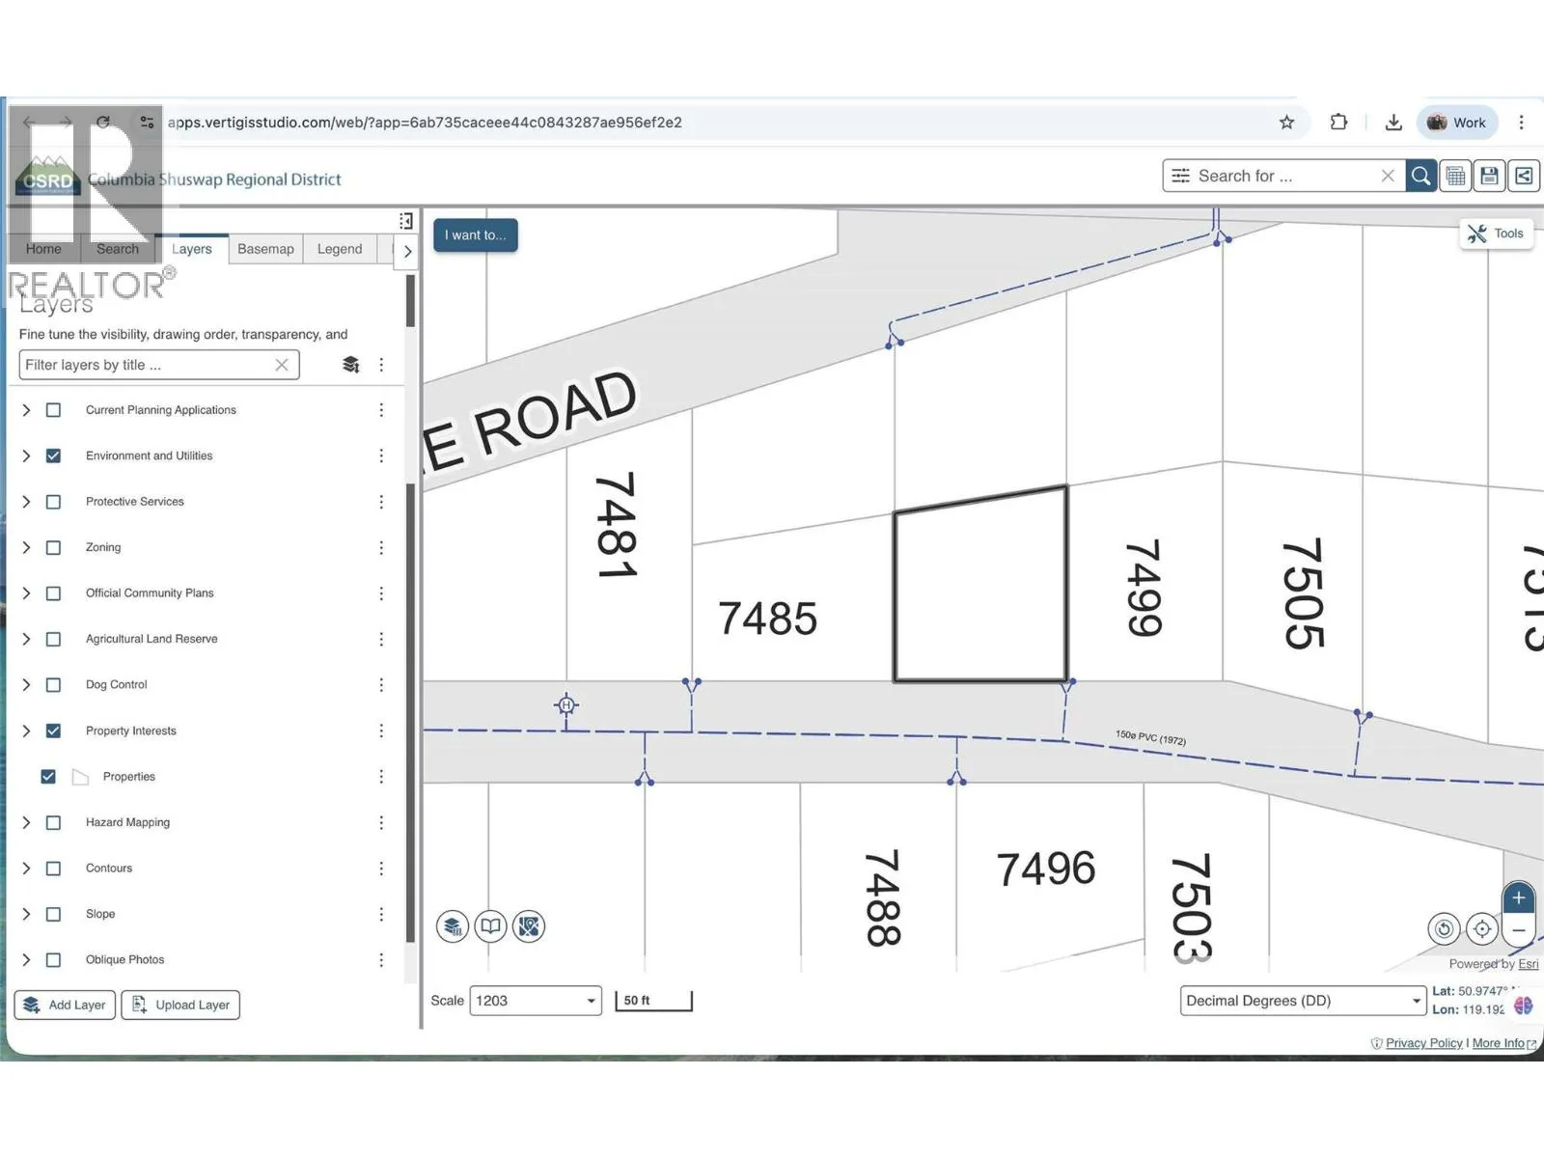Click the Filter layers by title field
The width and height of the screenshot is (1544, 1158).
145,365
